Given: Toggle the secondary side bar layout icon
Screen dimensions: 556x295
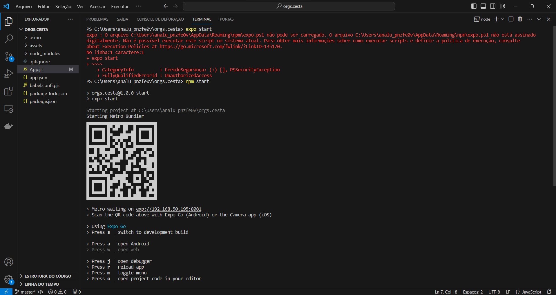Looking at the screenshot, I should coord(493,6).
